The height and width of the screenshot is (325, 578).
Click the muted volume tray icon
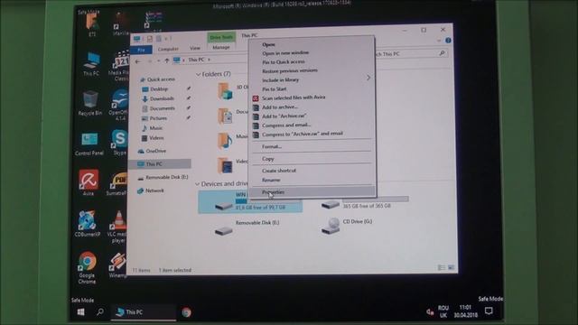pos(430,312)
